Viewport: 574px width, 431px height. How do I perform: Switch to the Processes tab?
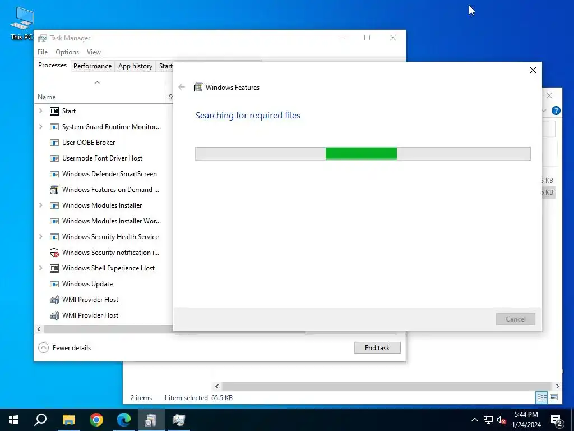[52, 65]
